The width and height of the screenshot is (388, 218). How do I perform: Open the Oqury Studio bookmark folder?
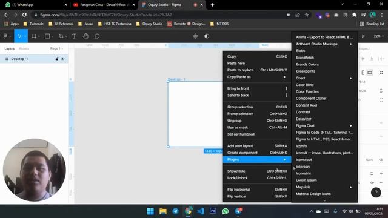pos(149,24)
